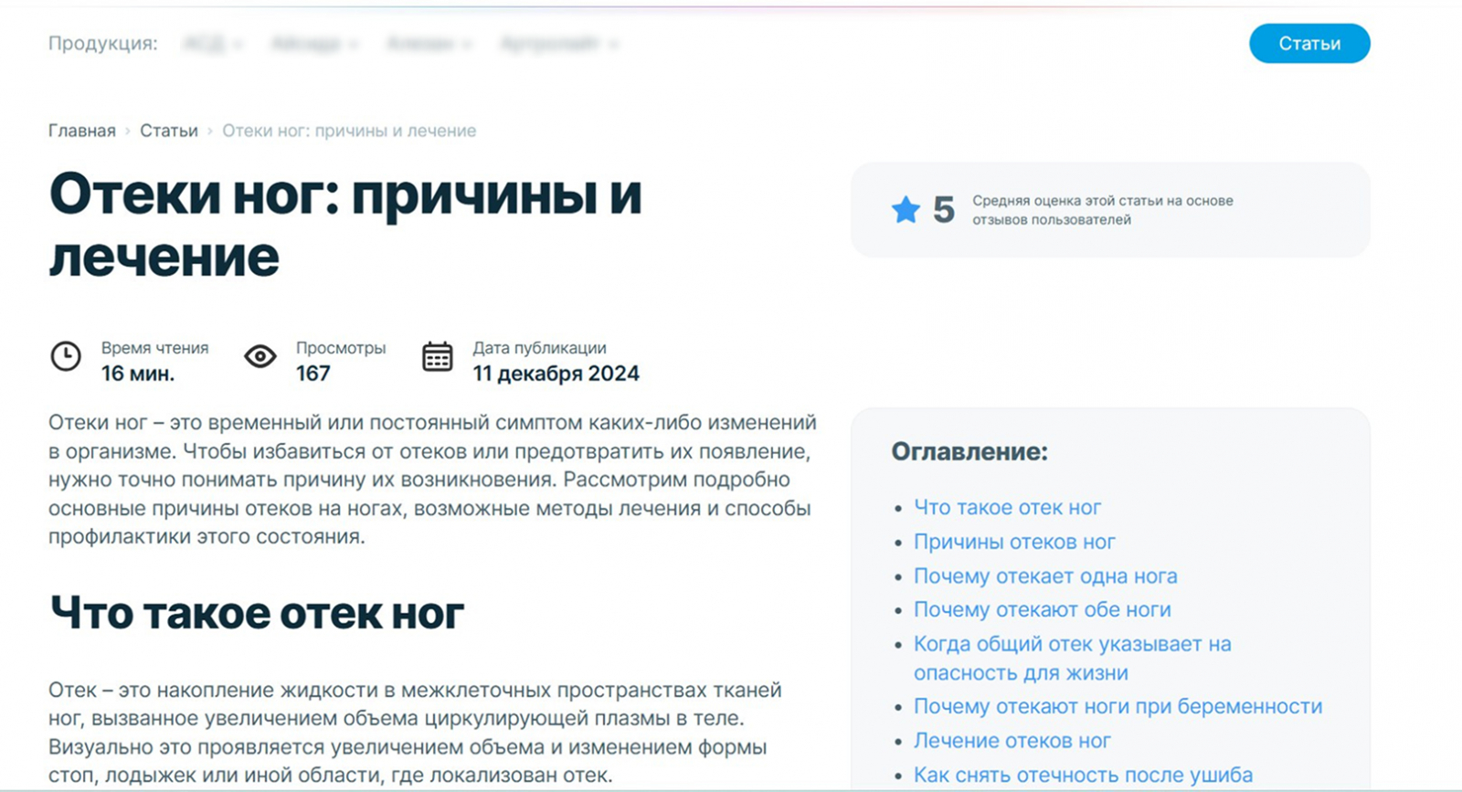The height and width of the screenshot is (792, 1462).
Task: Open the Статьи breadcrumb link
Action: 169,131
